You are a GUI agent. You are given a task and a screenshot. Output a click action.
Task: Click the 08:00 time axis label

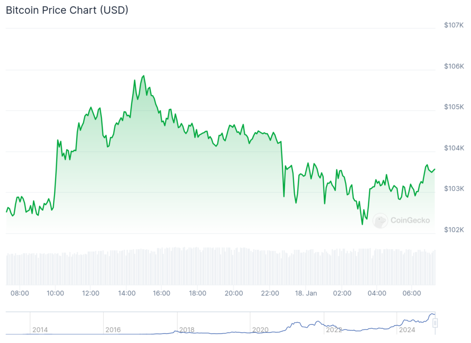click(20, 293)
